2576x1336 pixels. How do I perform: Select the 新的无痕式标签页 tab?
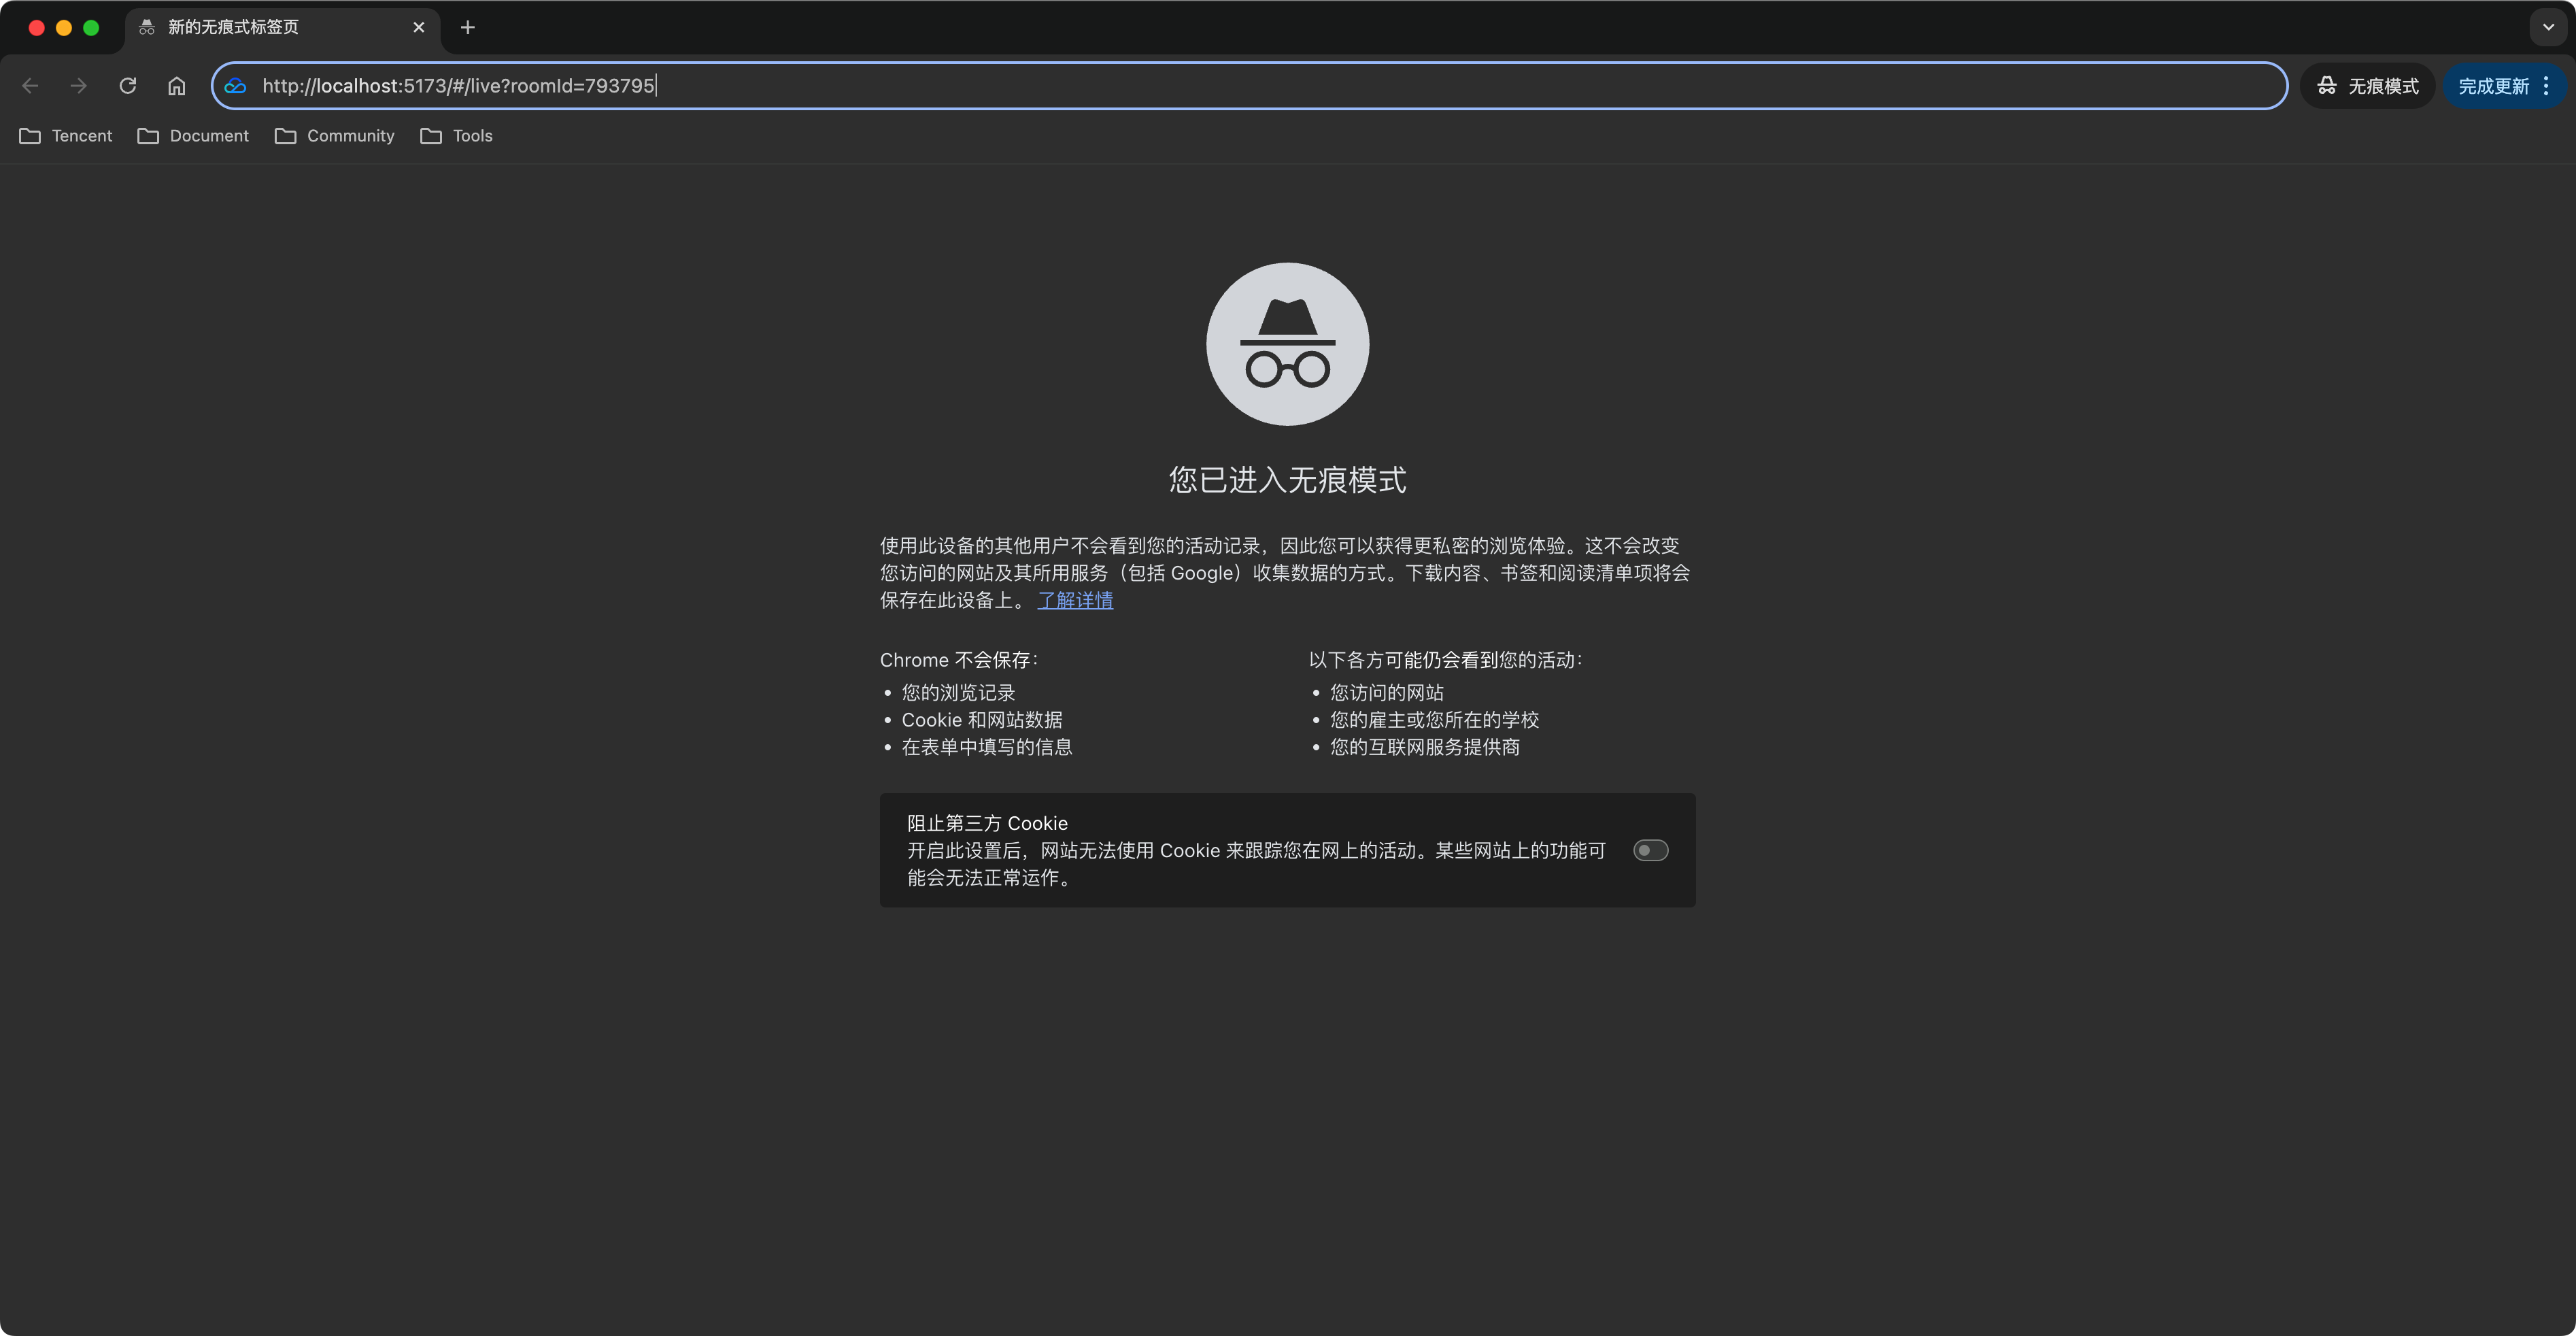282,28
